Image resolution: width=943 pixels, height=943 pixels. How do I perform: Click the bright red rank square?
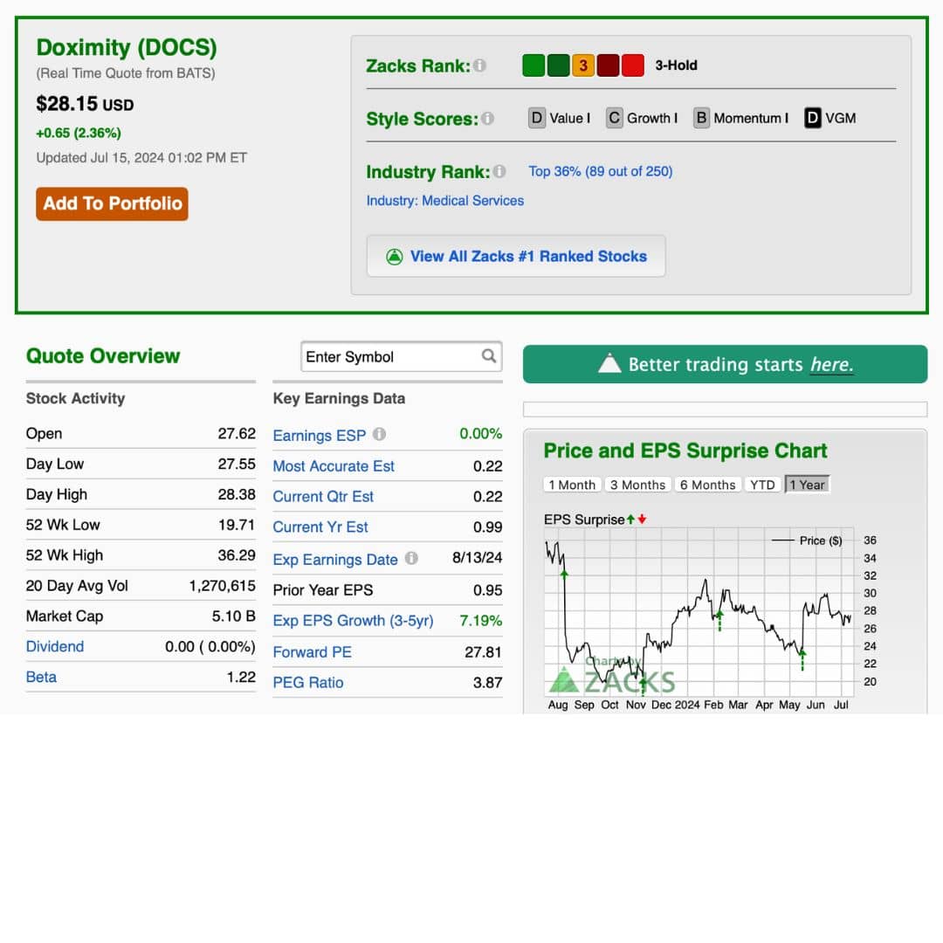click(x=633, y=65)
